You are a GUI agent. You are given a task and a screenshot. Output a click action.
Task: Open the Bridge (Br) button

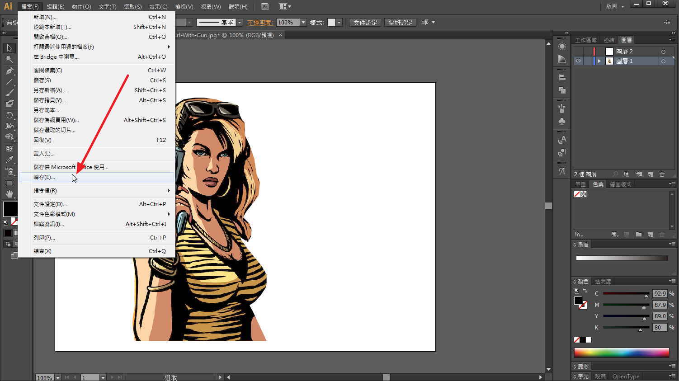click(265, 6)
